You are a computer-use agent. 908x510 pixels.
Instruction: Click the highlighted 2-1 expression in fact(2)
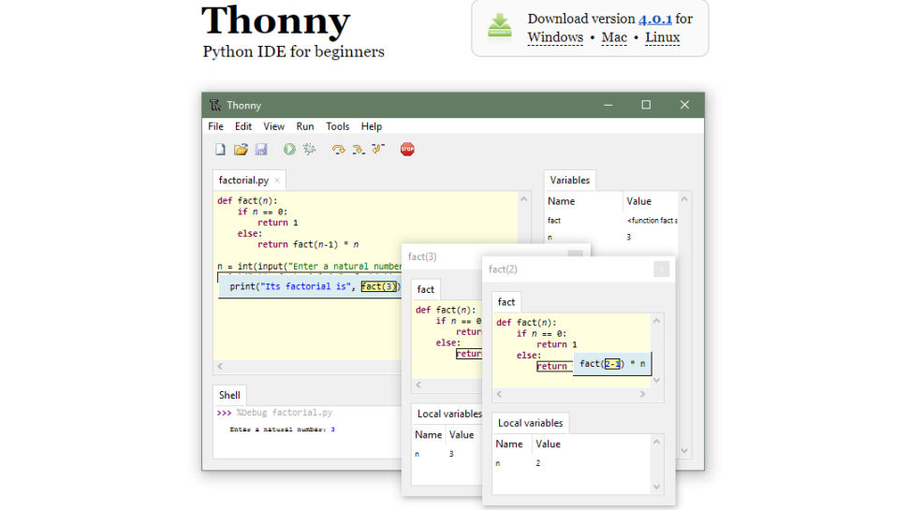pyautogui.click(x=612, y=363)
